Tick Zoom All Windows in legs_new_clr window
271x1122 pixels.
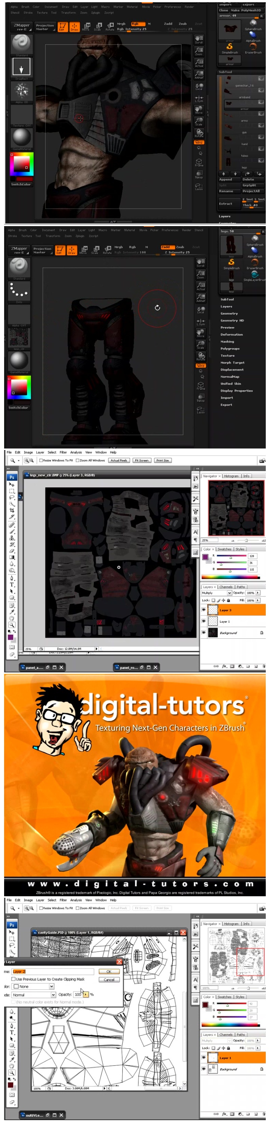77,460
